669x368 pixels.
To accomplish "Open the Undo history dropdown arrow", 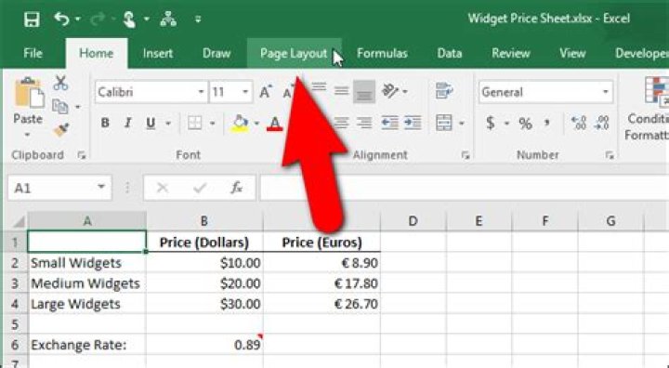I will tap(77, 20).
